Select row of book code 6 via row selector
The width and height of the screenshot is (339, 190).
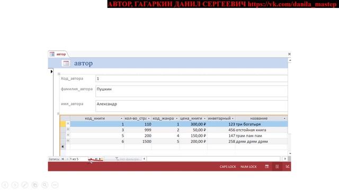[x=63, y=141]
